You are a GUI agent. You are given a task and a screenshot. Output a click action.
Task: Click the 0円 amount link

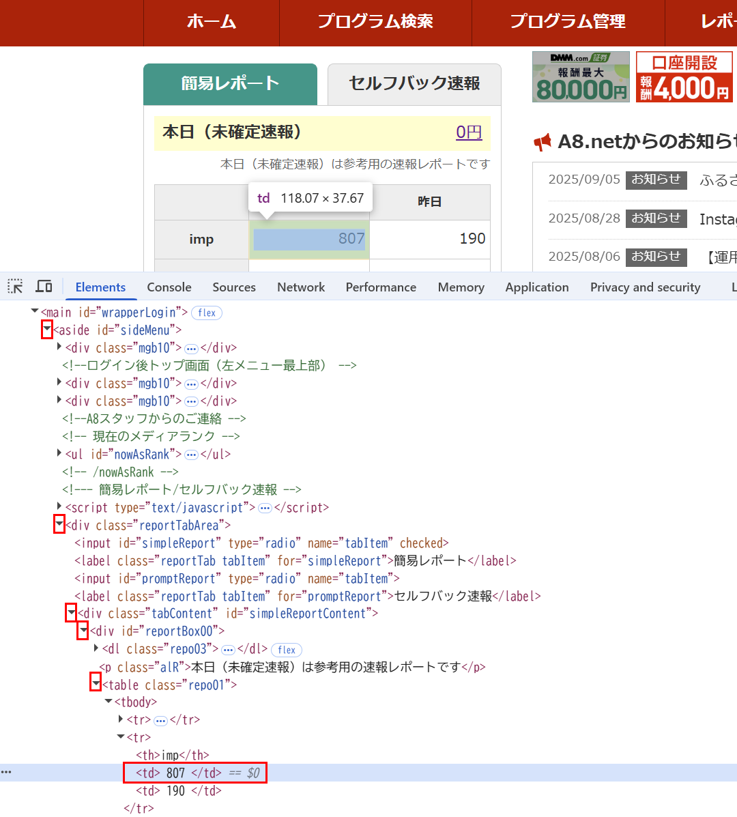[469, 132]
